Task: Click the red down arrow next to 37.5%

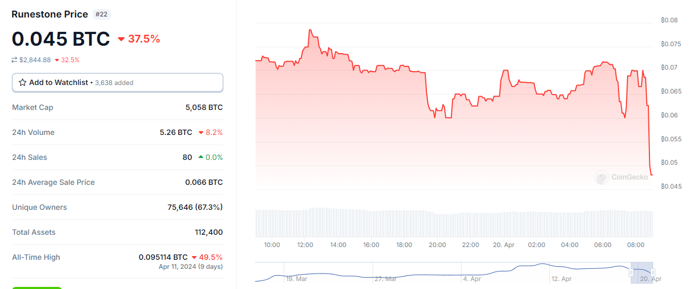Action: [121, 39]
